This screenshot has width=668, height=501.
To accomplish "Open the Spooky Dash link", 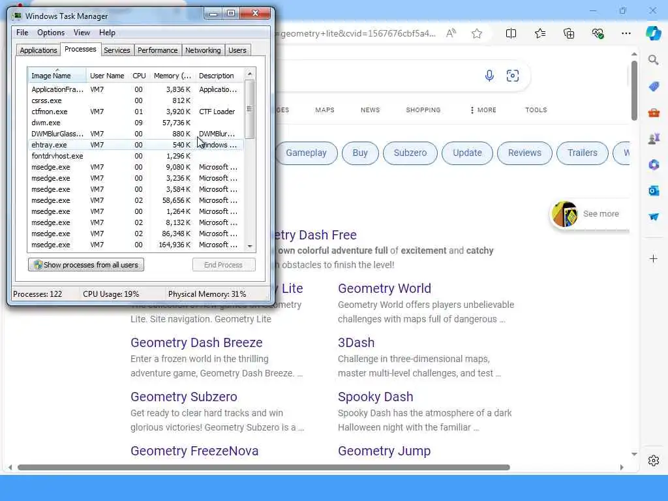I will 375,397.
